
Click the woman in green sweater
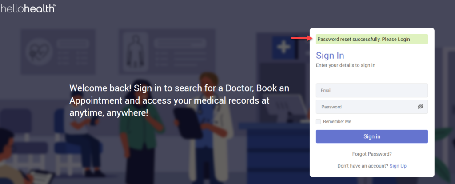pyautogui.click(x=142, y=131)
